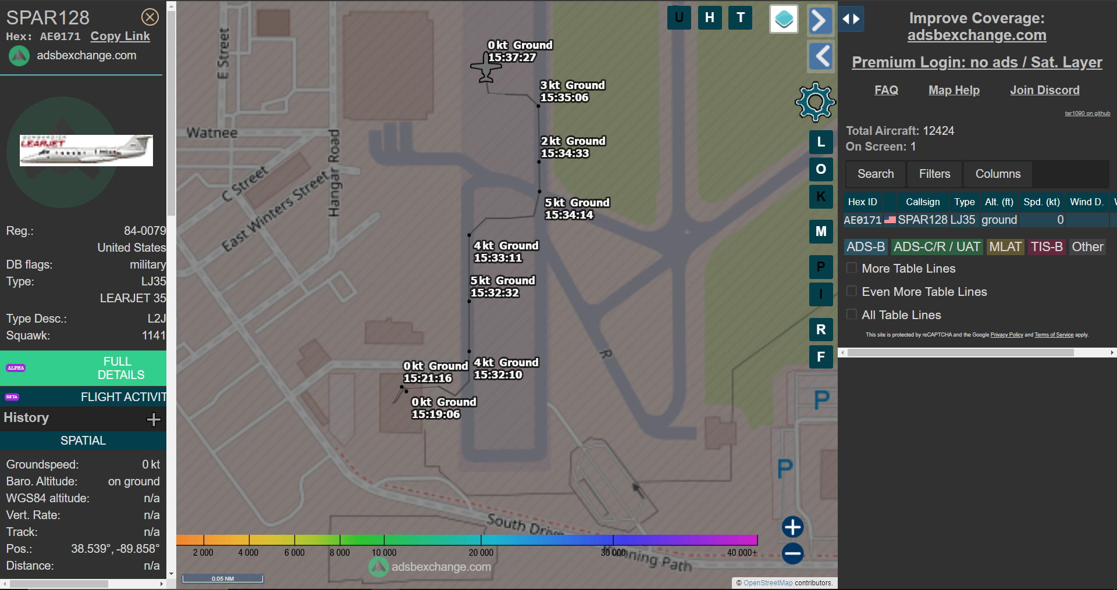Open the map layer selector icon
Image resolution: width=1117 pixels, height=590 pixels.
784,19
